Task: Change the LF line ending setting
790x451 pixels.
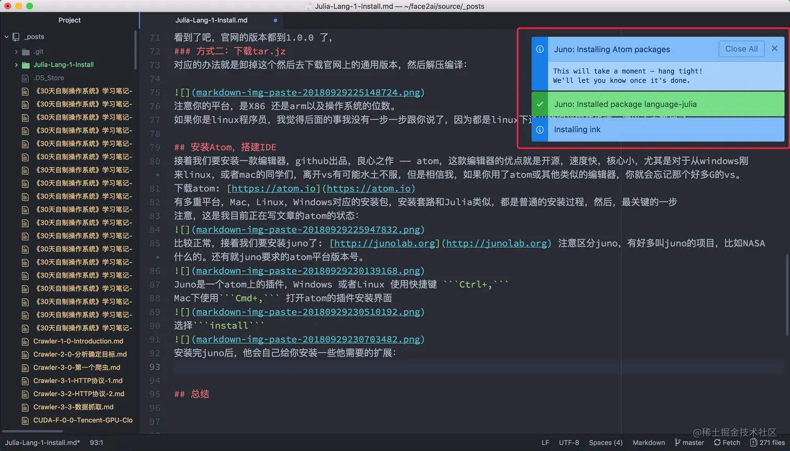Action: click(x=545, y=443)
